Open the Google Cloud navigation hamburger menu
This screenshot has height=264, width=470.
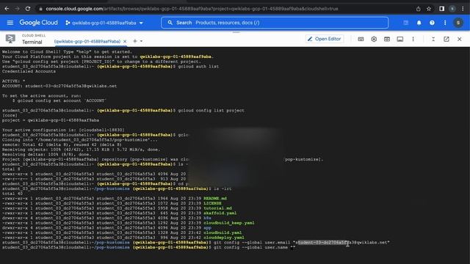point(10,23)
